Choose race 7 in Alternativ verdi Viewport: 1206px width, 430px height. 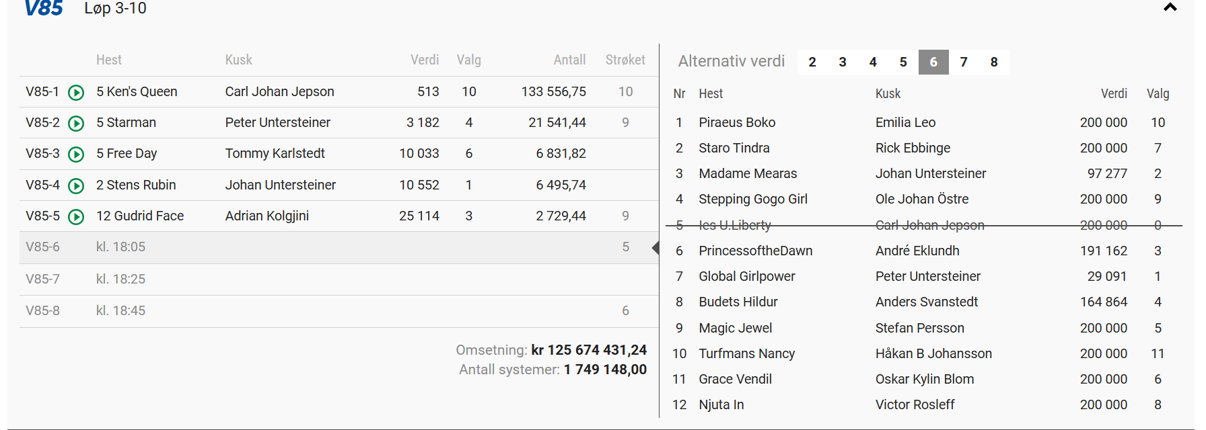coord(964,62)
